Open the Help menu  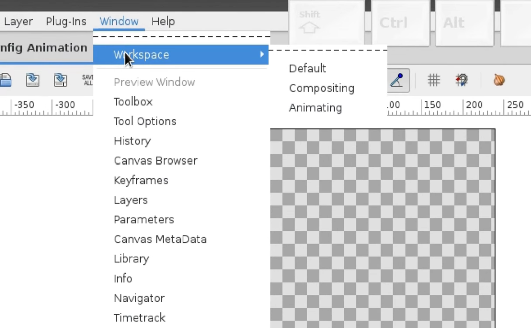pyautogui.click(x=163, y=22)
